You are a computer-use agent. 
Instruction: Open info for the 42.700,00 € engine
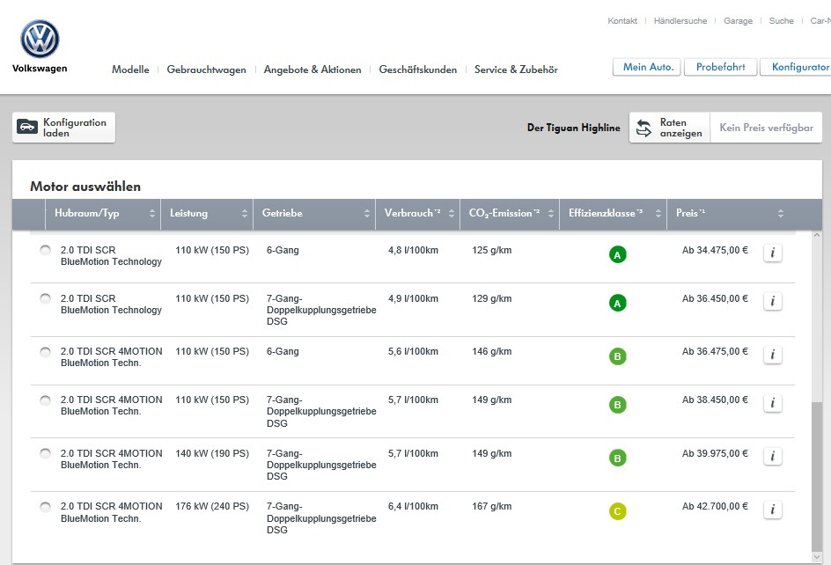tap(772, 510)
